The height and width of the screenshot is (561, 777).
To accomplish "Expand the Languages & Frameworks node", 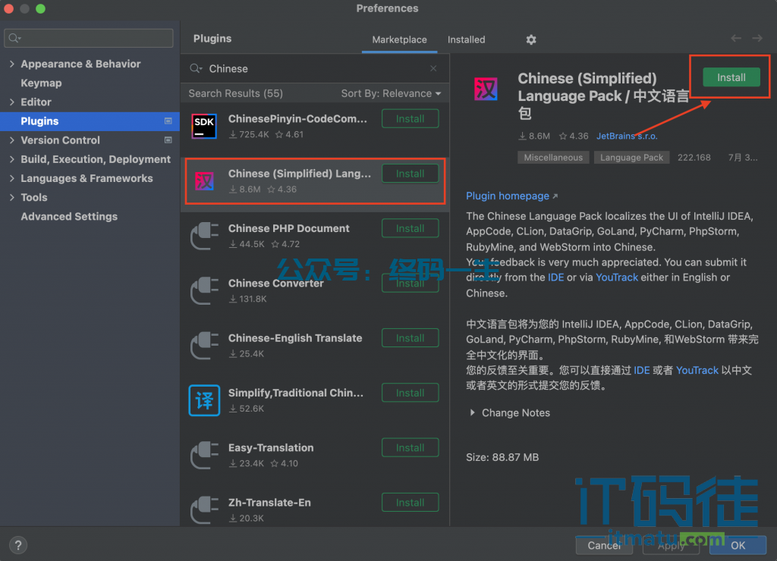I will point(12,178).
